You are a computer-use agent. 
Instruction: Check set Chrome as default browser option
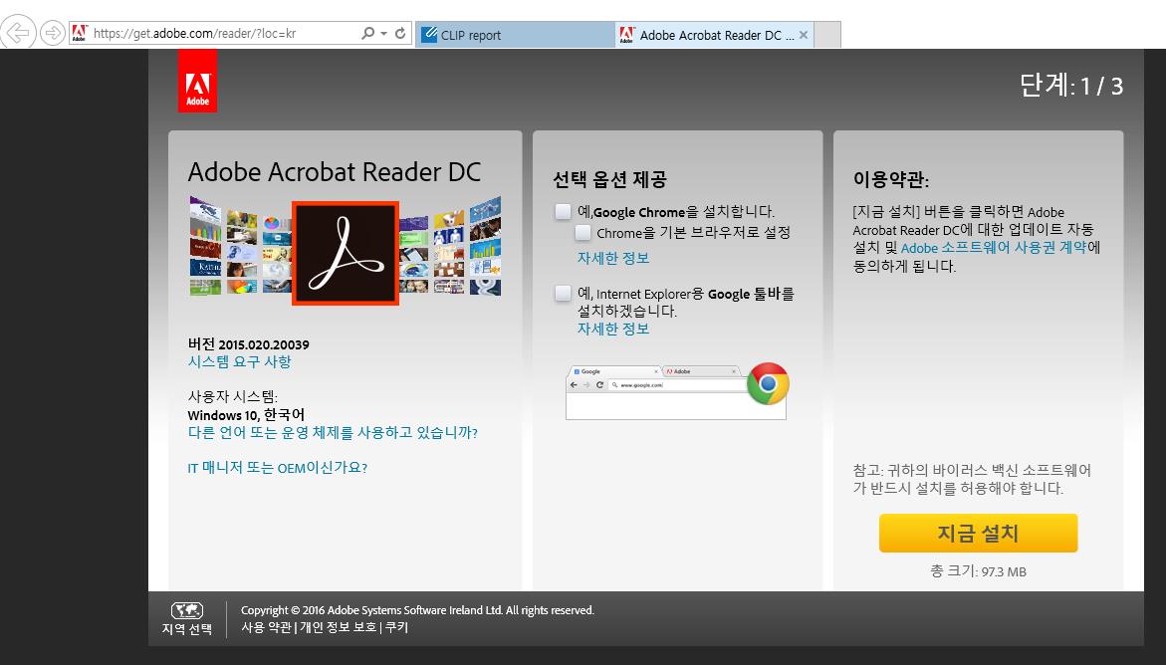pyautogui.click(x=583, y=233)
